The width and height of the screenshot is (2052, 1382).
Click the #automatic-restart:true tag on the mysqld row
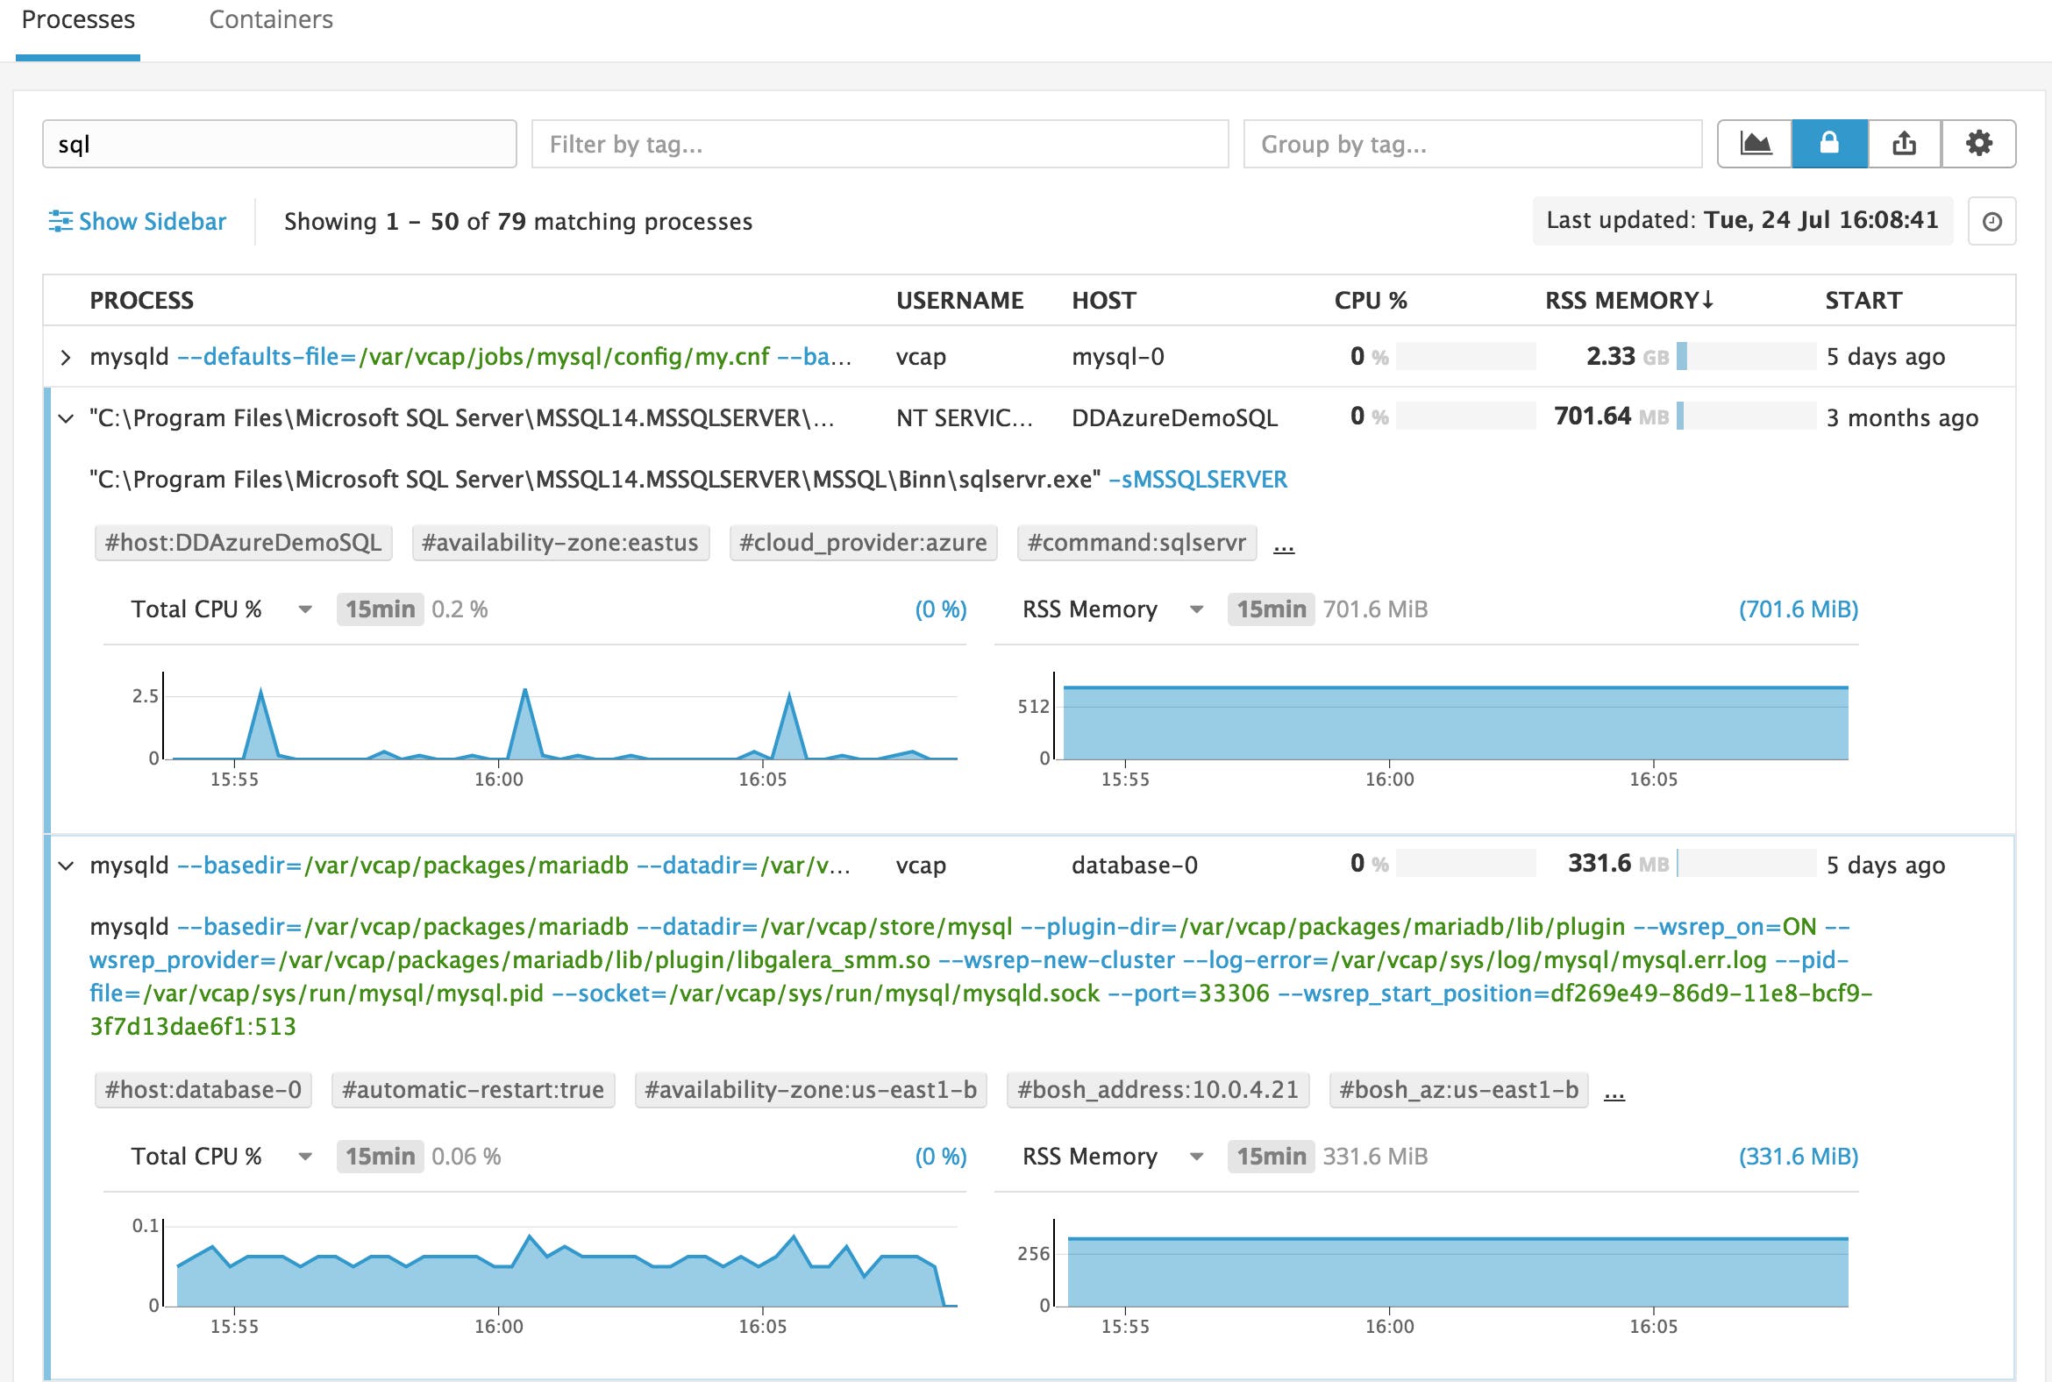point(474,1090)
